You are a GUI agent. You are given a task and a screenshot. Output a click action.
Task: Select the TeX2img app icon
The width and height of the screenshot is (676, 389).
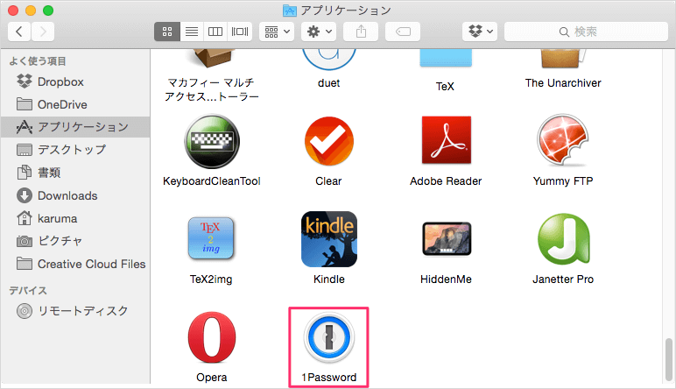pos(211,238)
